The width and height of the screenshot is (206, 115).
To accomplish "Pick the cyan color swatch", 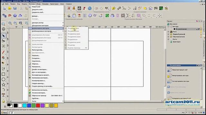I will click(x=24, y=105).
